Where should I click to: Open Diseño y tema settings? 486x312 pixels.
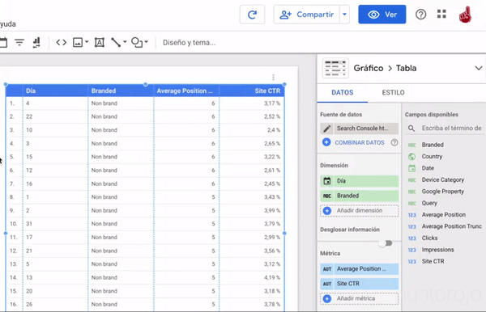189,42
